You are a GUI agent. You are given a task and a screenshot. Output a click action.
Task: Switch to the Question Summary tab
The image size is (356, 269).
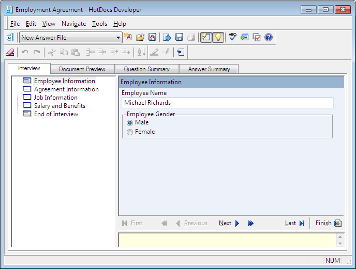146,69
